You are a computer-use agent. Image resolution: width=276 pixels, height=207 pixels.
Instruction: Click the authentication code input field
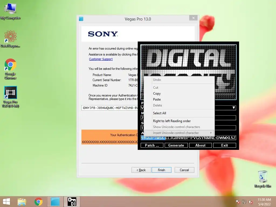click(x=110, y=108)
